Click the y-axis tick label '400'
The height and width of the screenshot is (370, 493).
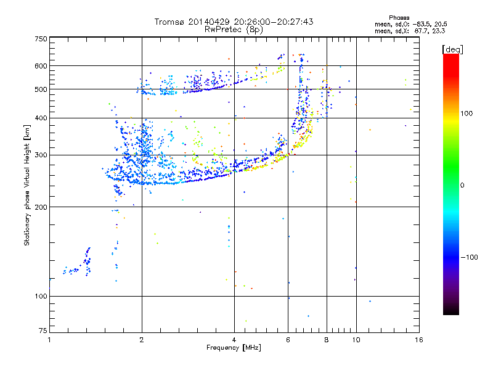click(x=41, y=118)
